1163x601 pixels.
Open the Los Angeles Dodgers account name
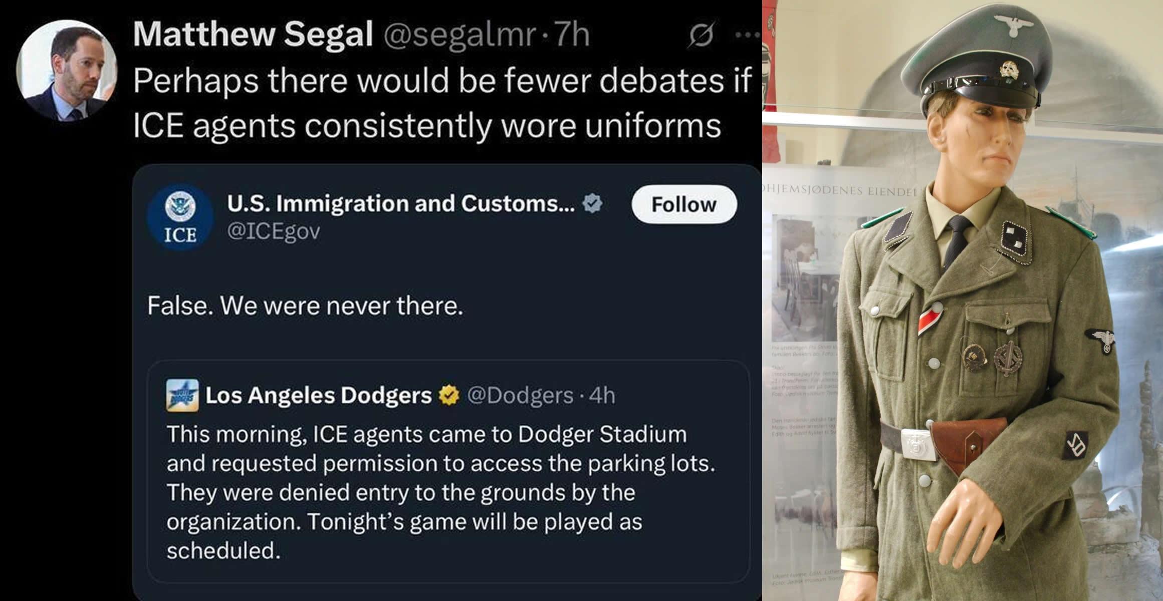[319, 395]
